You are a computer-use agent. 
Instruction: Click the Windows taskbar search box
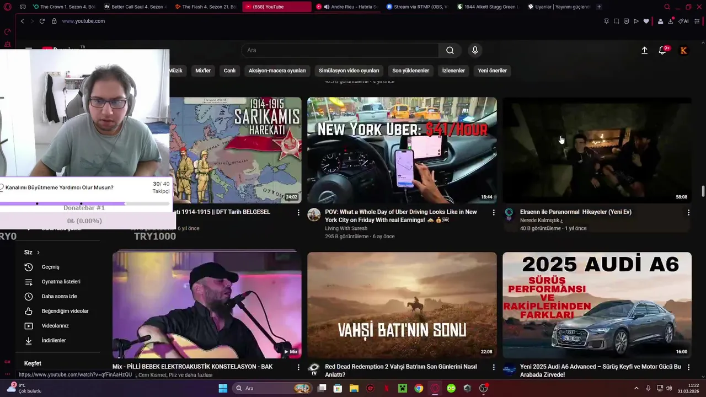coord(273,388)
